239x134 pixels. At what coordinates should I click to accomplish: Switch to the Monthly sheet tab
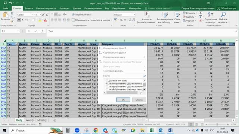pyautogui.click(x=42, y=120)
